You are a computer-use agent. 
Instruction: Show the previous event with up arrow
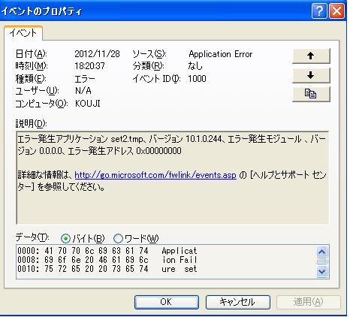pyautogui.click(x=311, y=56)
